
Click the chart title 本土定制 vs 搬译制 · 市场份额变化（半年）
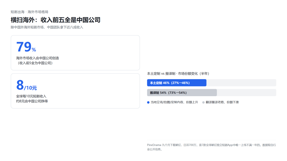(x=179, y=74)
